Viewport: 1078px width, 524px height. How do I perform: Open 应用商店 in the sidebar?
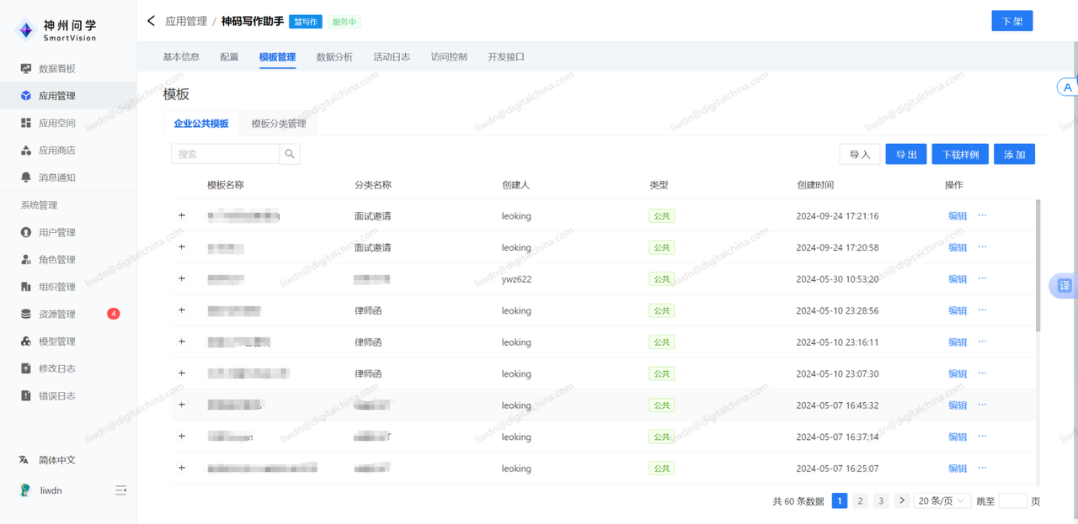click(x=56, y=151)
